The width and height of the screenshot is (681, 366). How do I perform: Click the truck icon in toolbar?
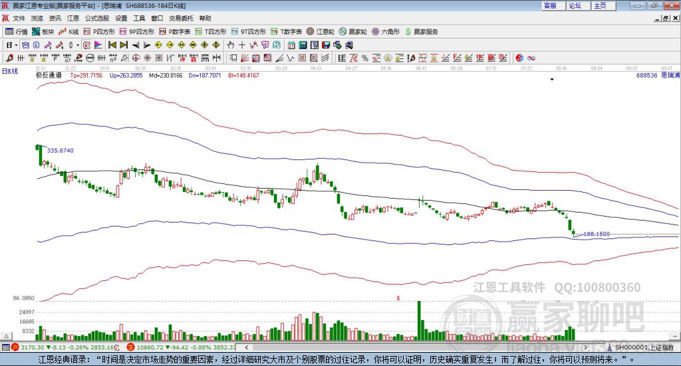[348, 45]
